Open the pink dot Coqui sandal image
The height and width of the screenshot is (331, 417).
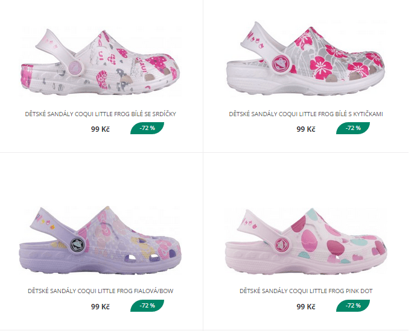coord(306,241)
